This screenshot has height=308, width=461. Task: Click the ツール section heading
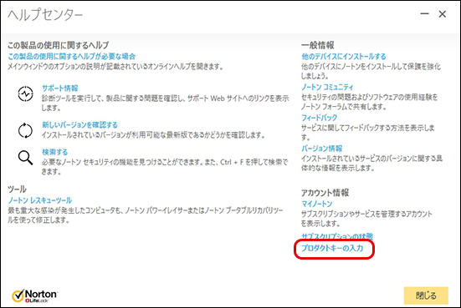coord(17,189)
